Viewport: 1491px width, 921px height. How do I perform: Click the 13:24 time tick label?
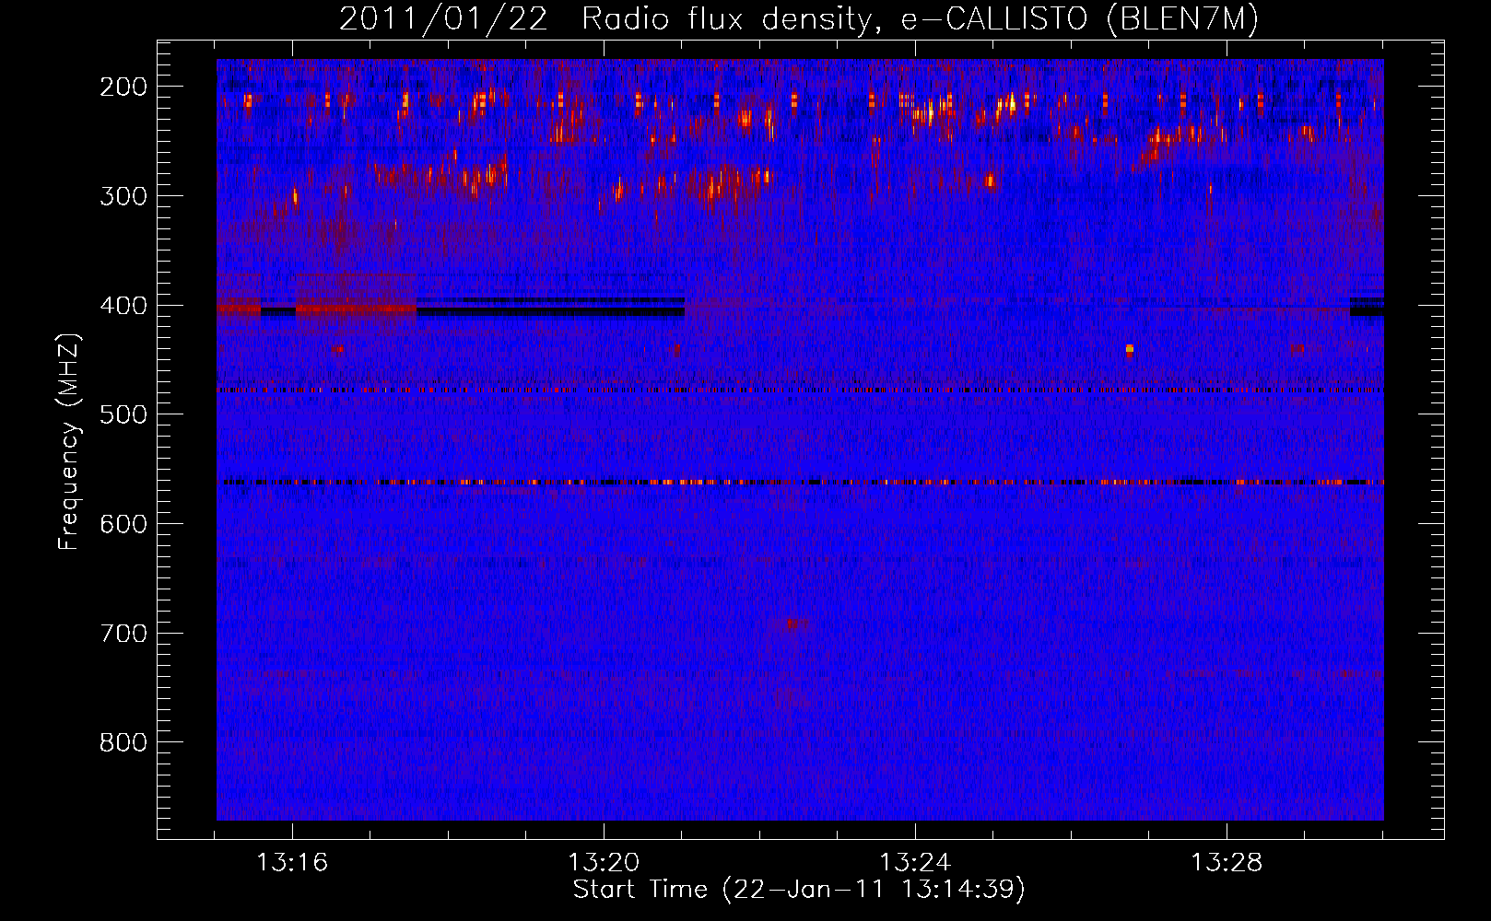(915, 863)
